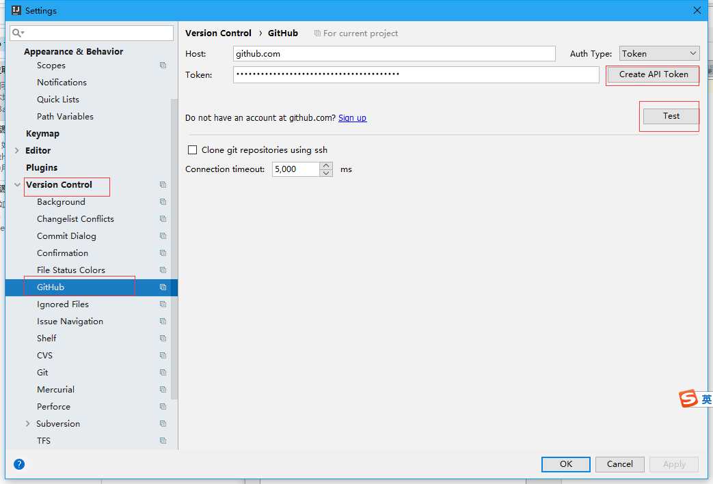Click project-level icon beside Confirmation

click(x=163, y=253)
